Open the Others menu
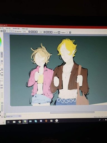Viewport: 107px width, 143px height. point(25,29)
